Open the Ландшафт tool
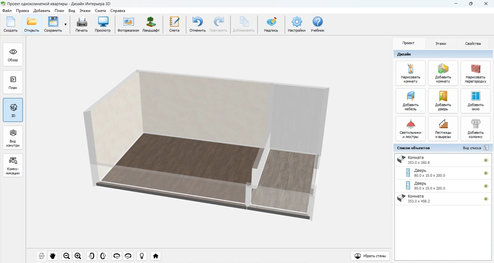 151,24
